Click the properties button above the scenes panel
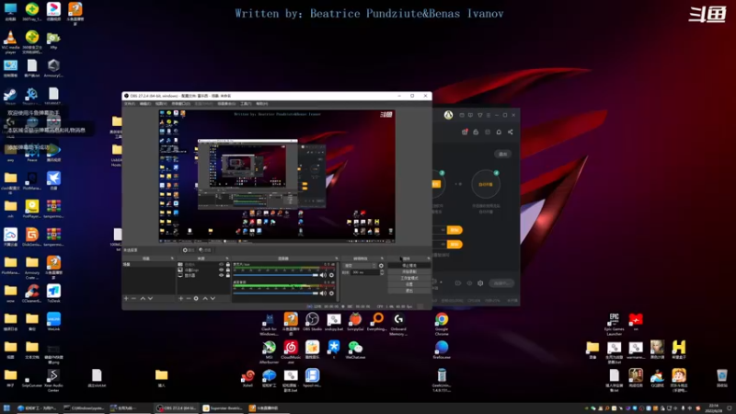Image resolution: width=736 pixels, height=414 pixels. [x=189, y=250]
